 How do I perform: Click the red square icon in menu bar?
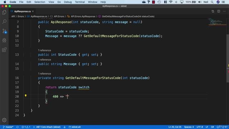coord(154,2)
